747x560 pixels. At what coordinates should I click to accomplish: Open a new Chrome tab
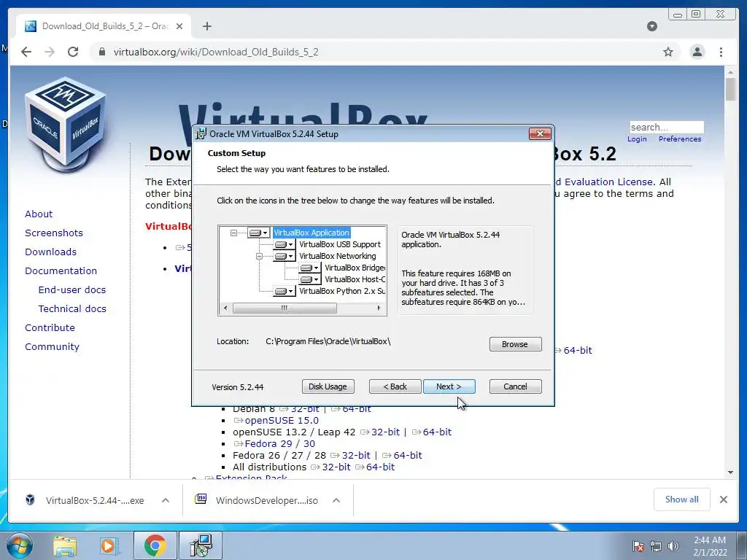pyautogui.click(x=206, y=26)
